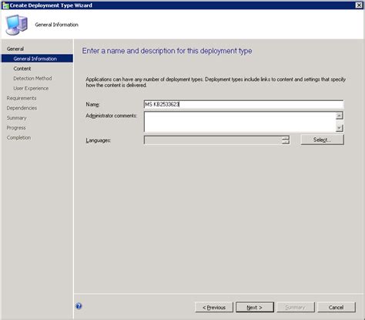This screenshot has width=365, height=320.
Task: Click the blue help question mark icon
Action: (79, 306)
